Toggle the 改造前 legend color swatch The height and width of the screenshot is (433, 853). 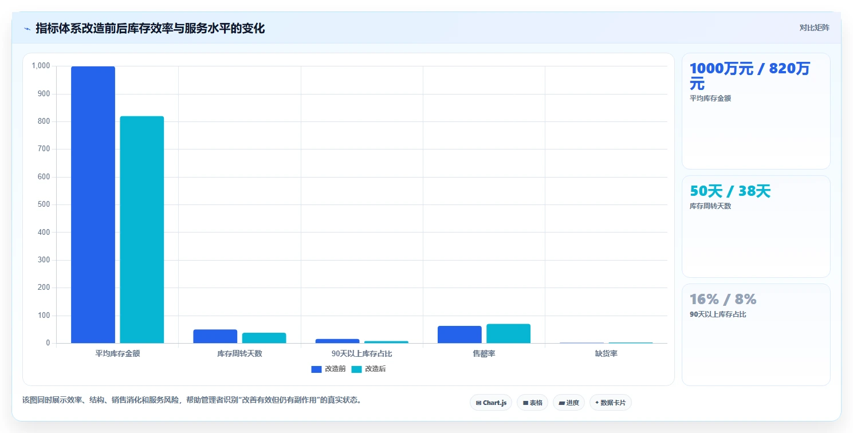[x=316, y=369]
